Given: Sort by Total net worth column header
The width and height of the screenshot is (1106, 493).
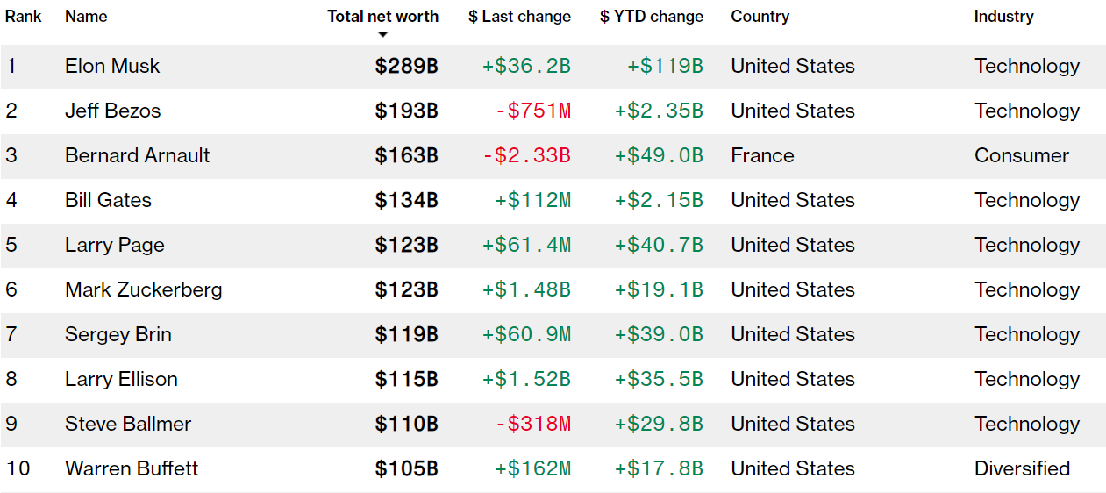Looking at the screenshot, I should pos(382,17).
